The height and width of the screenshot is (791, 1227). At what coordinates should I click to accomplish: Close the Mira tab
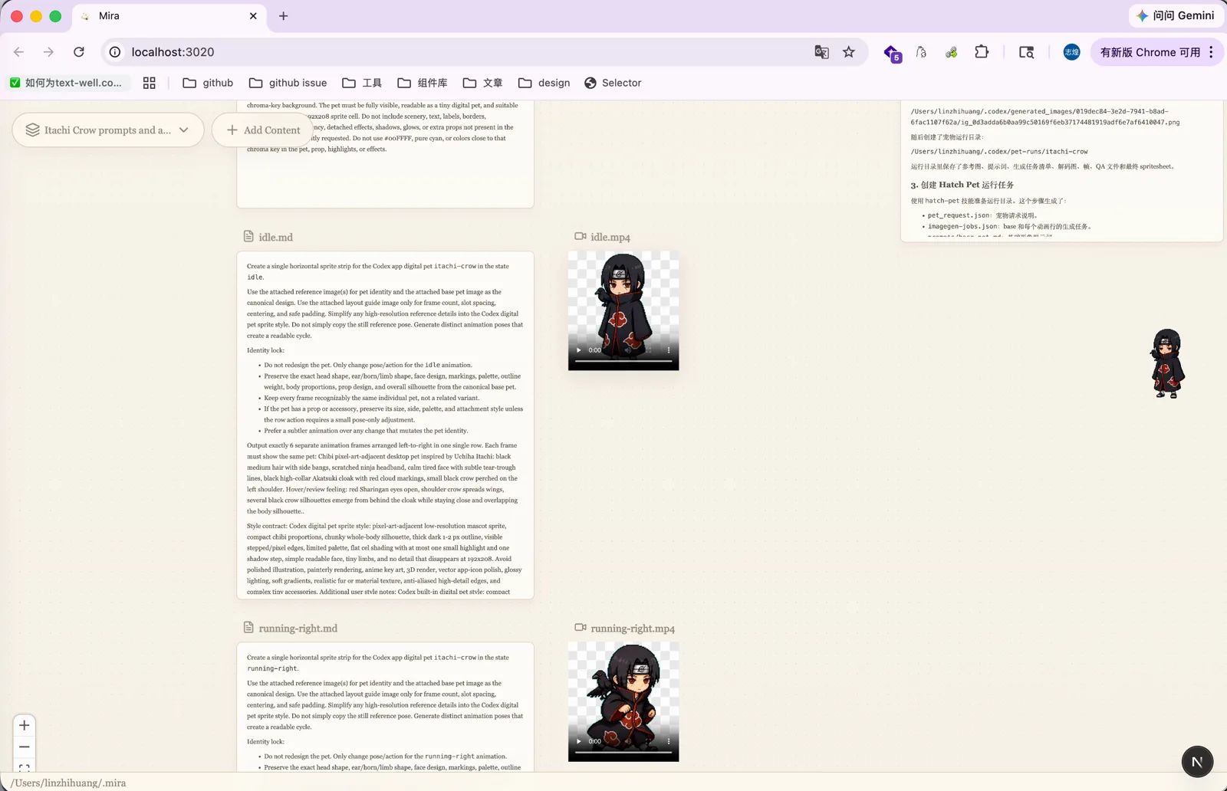253,16
